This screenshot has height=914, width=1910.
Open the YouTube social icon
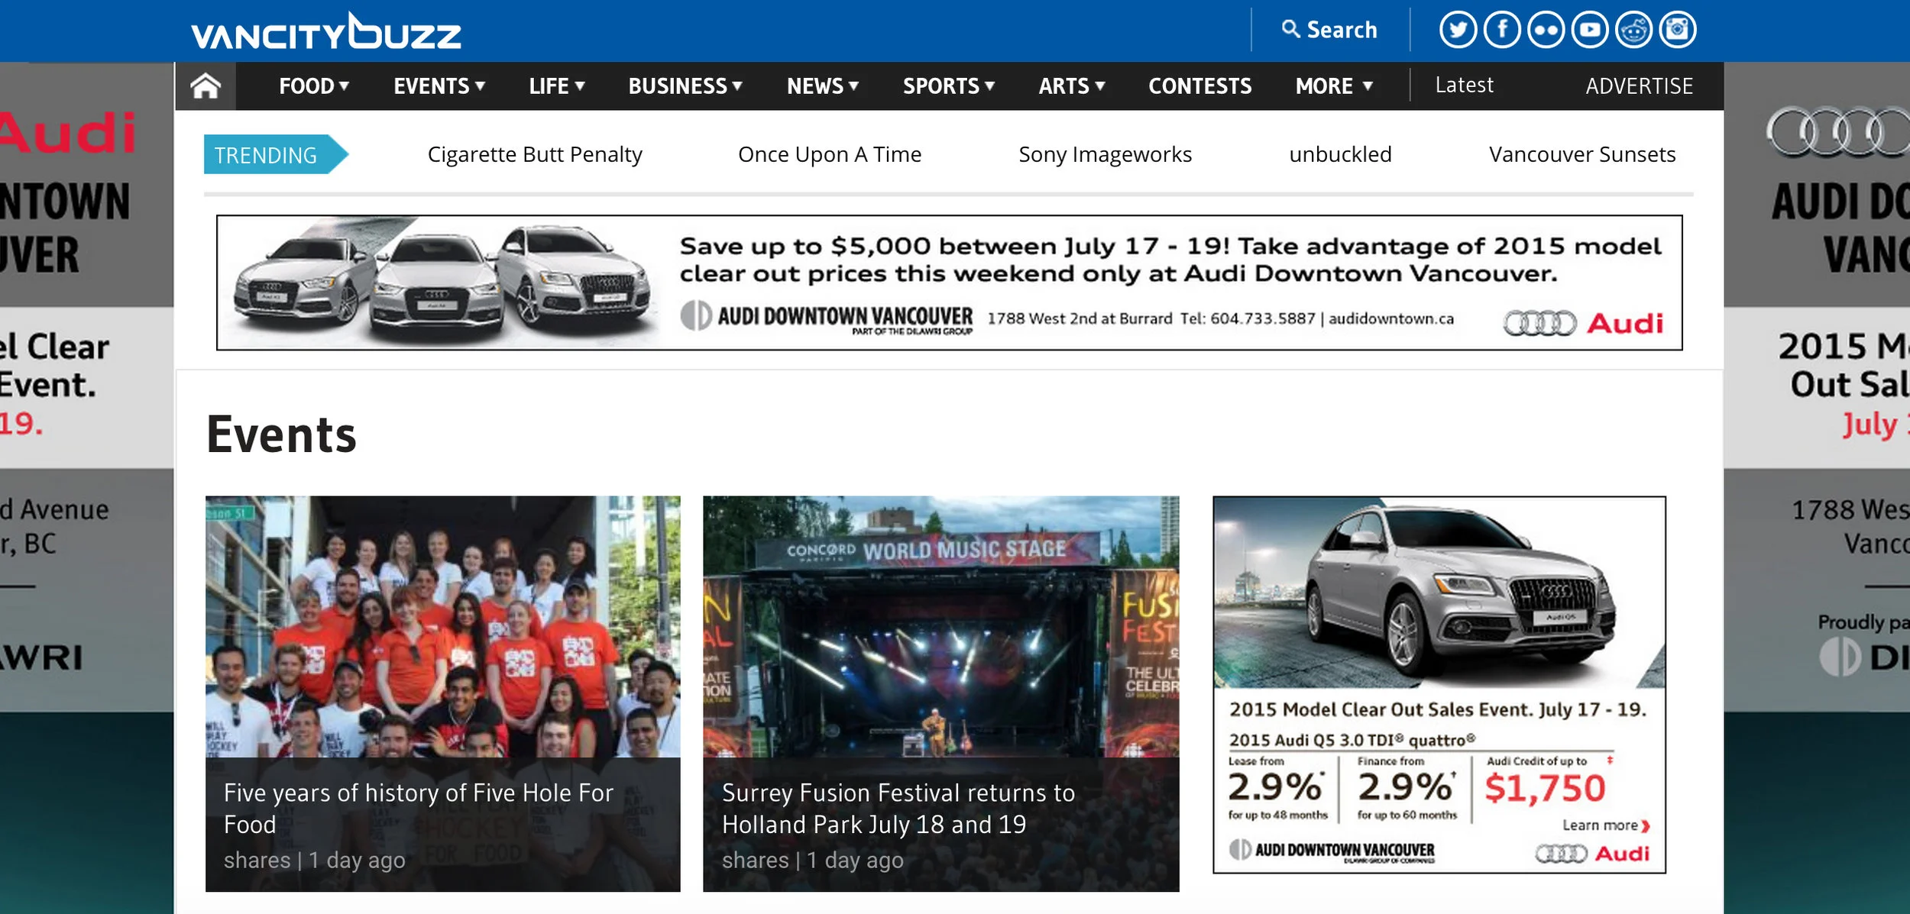[1590, 31]
